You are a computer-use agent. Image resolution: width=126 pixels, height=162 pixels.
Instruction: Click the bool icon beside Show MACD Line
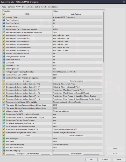click(4, 66)
